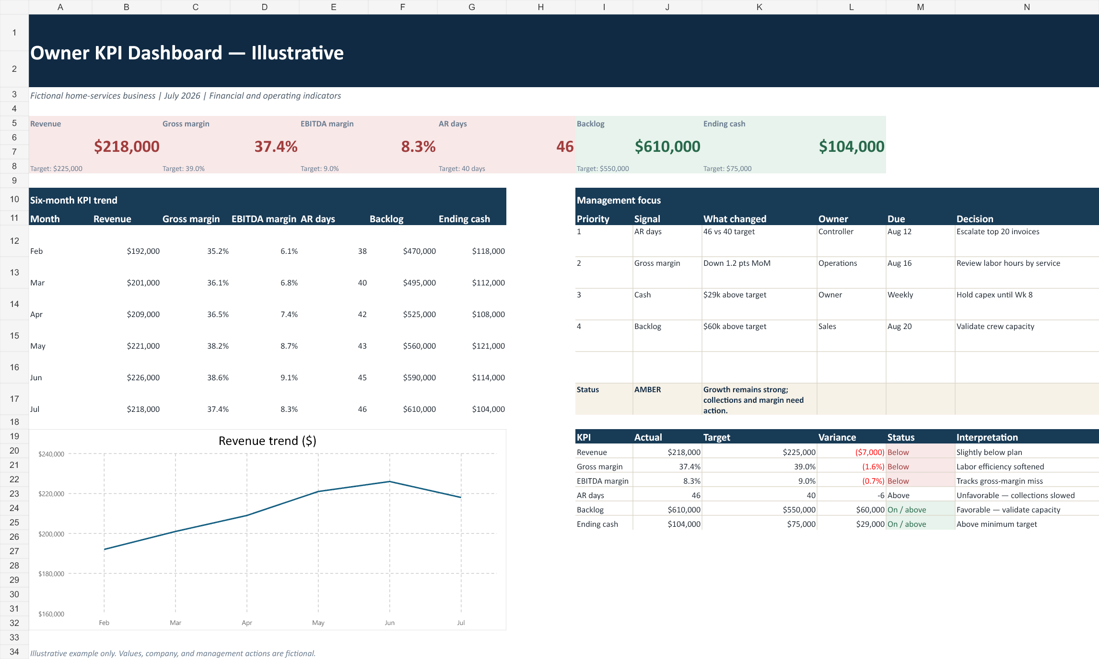
Task: Click the AMBER status cell
Action: click(667, 399)
